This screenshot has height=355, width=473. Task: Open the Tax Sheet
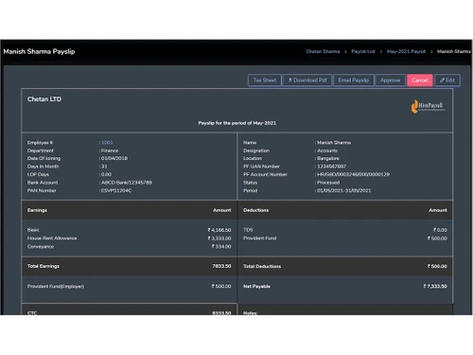265,80
